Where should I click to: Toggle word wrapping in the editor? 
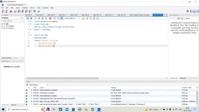98,18
